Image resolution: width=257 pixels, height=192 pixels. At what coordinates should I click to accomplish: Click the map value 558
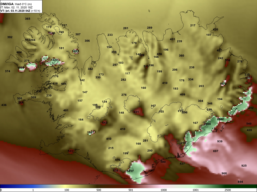pyautogui.click(x=227, y=60)
